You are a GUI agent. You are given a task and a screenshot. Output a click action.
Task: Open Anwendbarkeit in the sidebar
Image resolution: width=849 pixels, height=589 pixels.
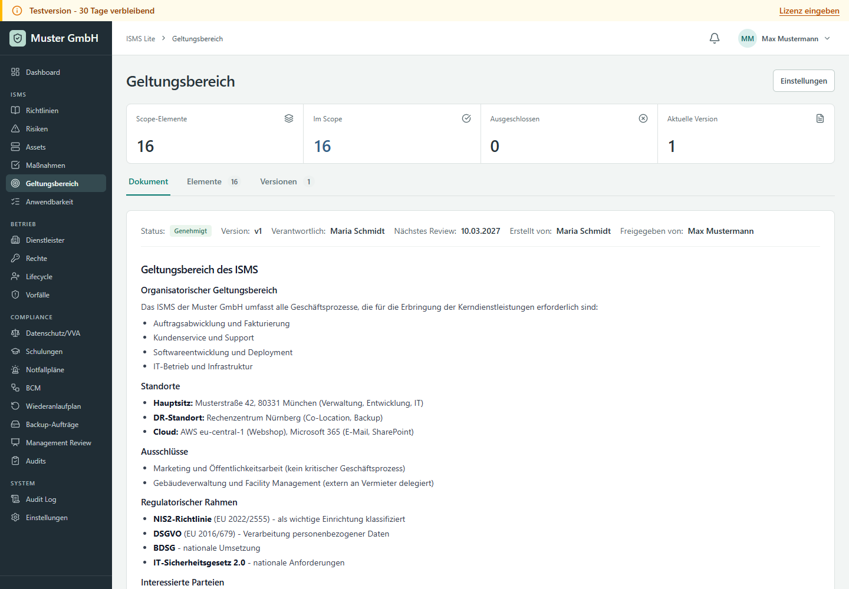pos(56,201)
